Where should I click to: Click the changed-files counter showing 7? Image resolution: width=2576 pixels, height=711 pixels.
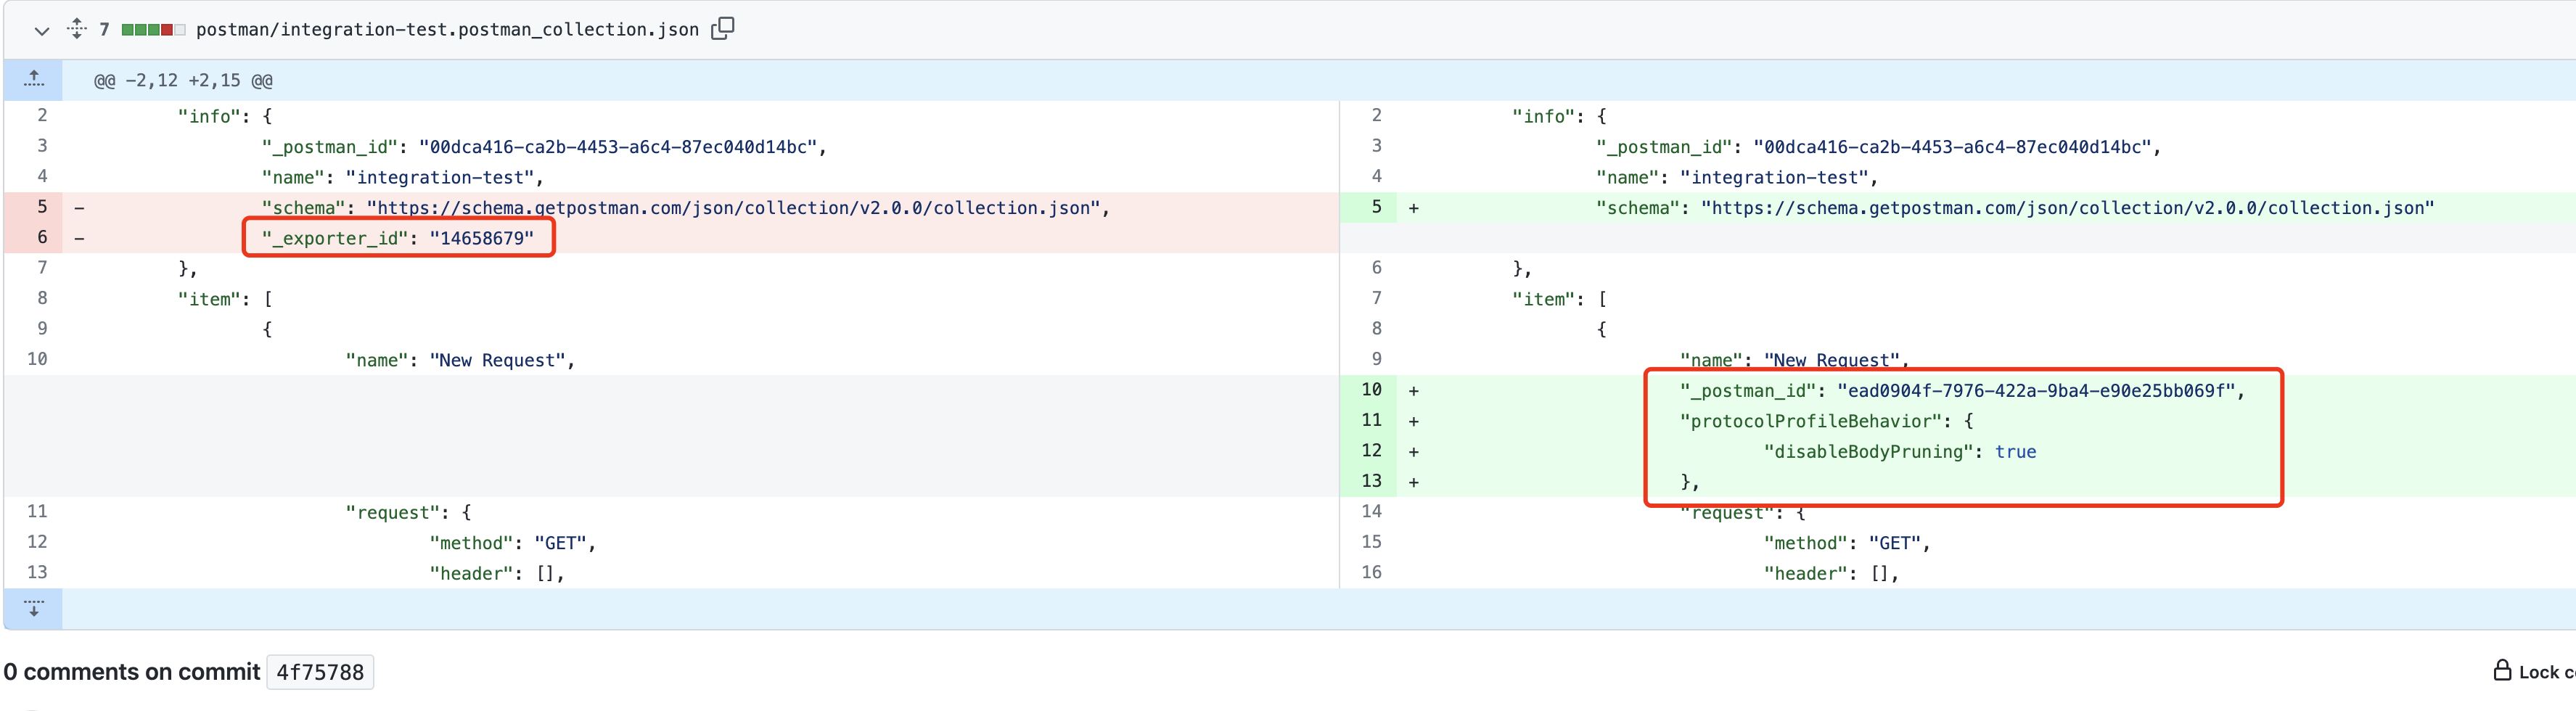[x=105, y=30]
